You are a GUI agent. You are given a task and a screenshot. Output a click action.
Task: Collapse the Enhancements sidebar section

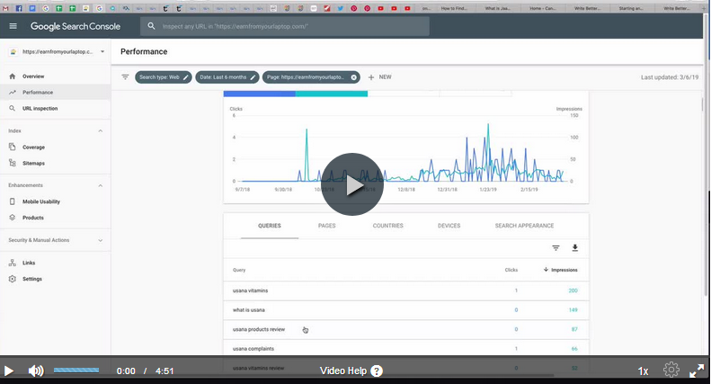coord(100,185)
